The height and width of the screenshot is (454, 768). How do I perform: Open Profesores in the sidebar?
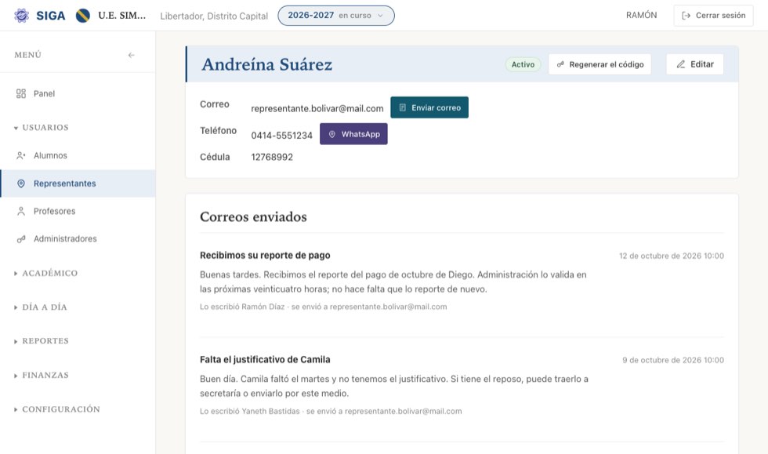78,211
